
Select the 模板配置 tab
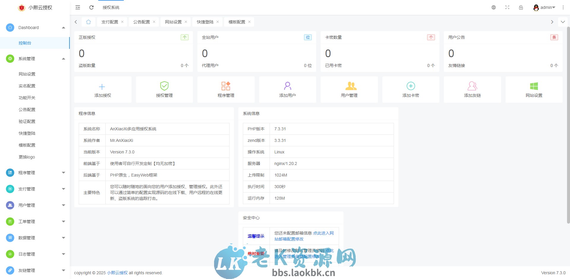click(x=237, y=22)
